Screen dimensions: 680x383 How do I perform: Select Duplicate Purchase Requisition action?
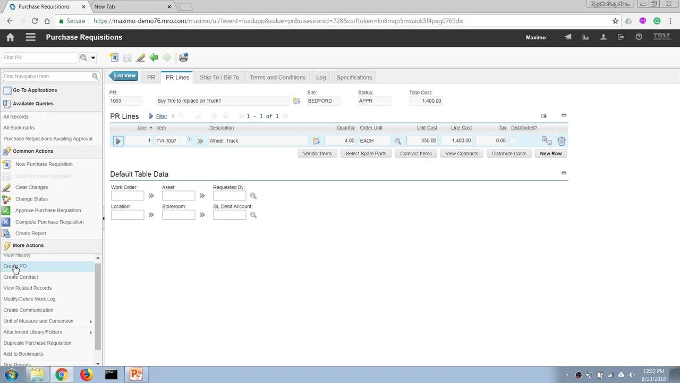37,343
